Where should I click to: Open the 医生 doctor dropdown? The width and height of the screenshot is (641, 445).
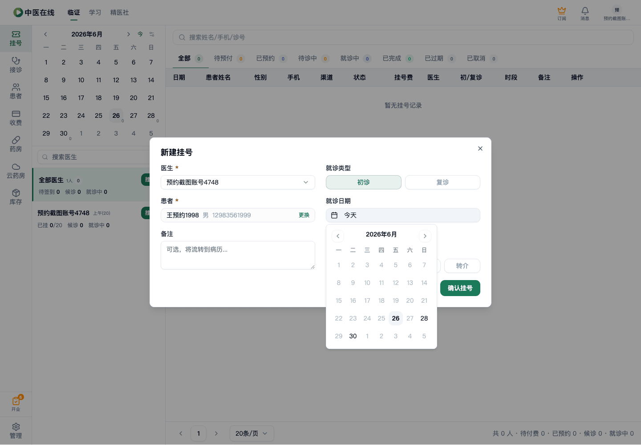coord(238,182)
